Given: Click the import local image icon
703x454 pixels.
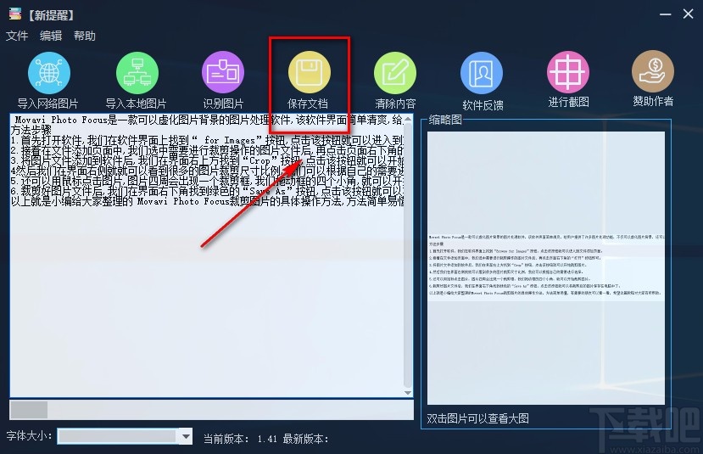Looking at the screenshot, I should [x=137, y=73].
